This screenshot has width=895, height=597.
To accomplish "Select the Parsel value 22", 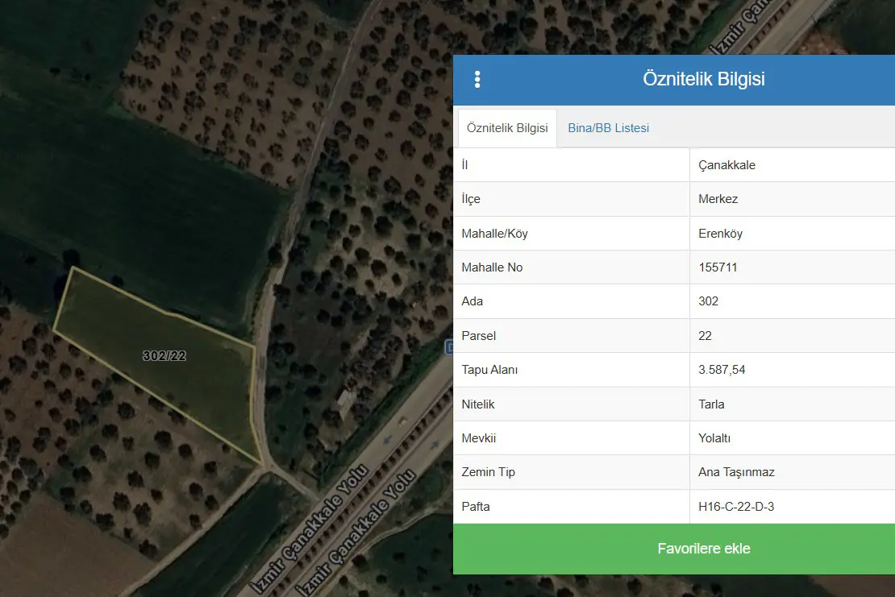I will point(705,336).
